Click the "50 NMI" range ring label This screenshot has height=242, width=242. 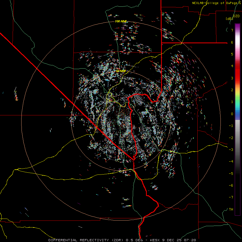(x=121, y=71)
